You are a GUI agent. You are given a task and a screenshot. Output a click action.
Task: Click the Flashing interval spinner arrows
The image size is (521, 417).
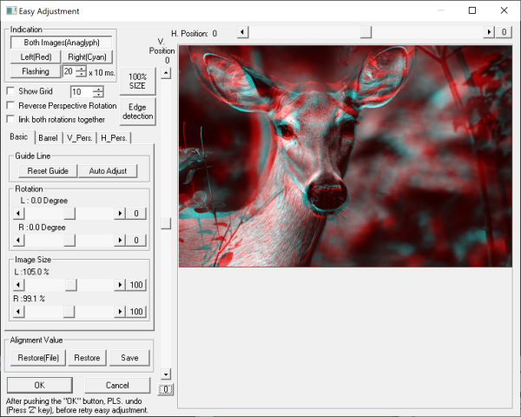click(x=82, y=71)
